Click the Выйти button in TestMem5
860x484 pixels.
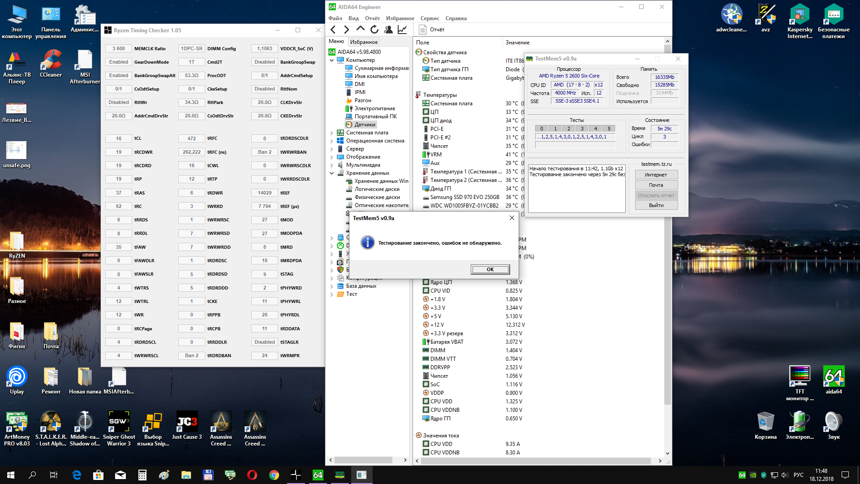656,205
